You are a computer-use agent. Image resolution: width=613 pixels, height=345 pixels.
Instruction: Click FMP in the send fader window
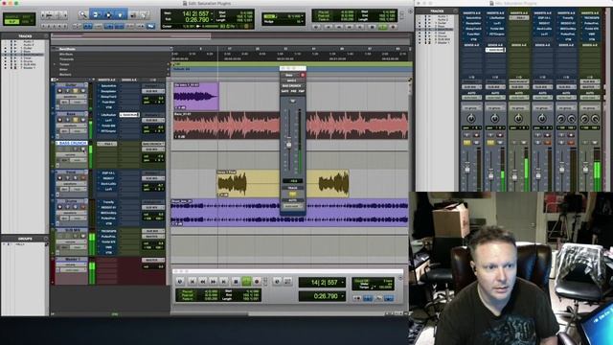point(302,91)
